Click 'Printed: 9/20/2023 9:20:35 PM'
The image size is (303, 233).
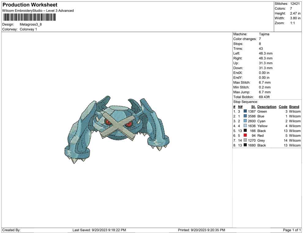[202, 230]
